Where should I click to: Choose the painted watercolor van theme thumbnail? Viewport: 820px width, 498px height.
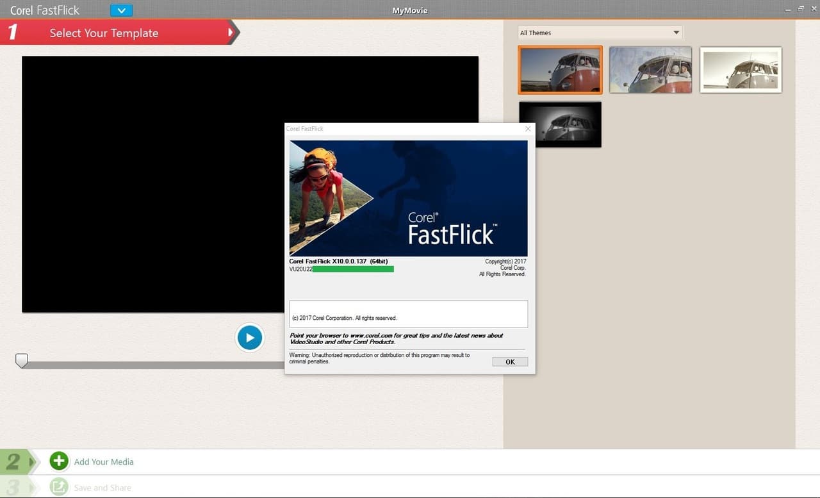pyautogui.click(x=650, y=70)
